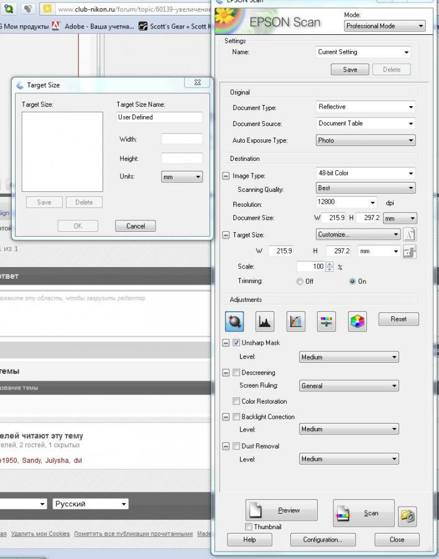Select Trimming Off radio button

click(x=300, y=281)
